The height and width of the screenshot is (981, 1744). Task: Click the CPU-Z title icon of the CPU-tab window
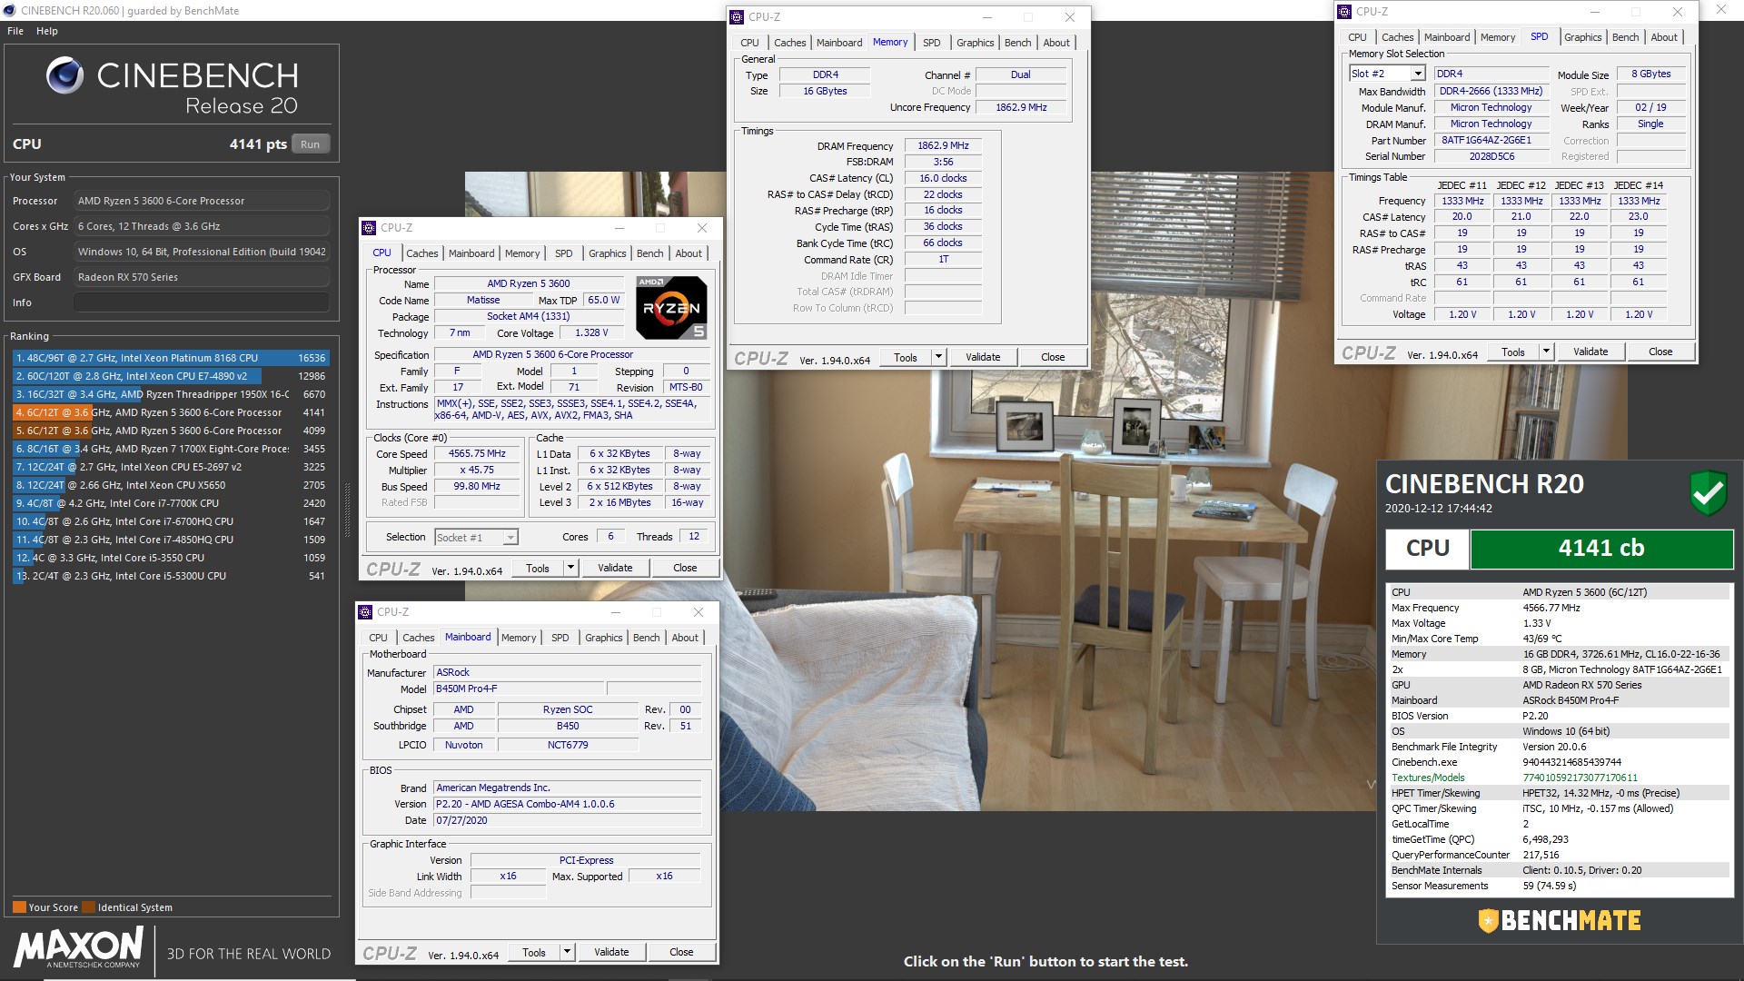pyautogui.click(x=368, y=228)
